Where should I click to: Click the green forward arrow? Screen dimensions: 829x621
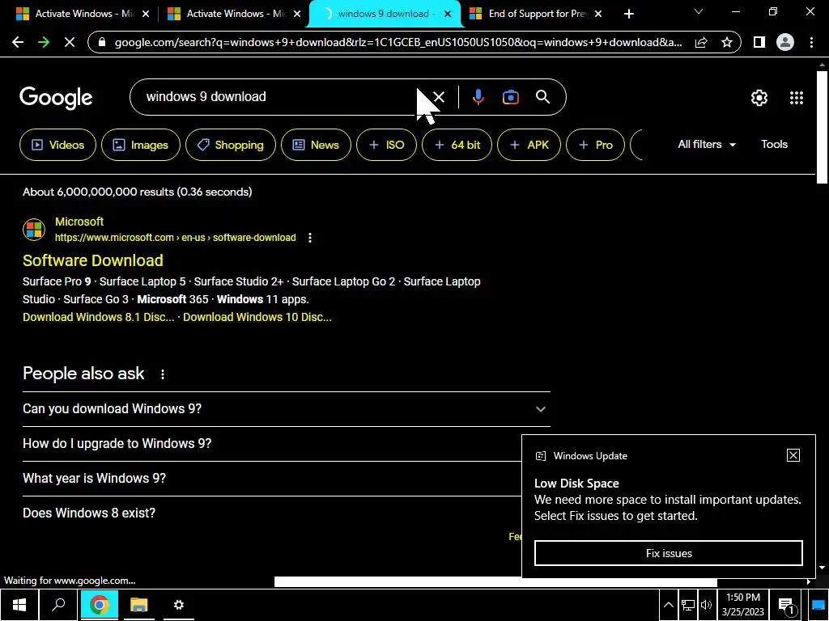tap(44, 42)
